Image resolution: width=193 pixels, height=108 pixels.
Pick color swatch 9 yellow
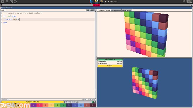pyautogui.click(x=51, y=105)
